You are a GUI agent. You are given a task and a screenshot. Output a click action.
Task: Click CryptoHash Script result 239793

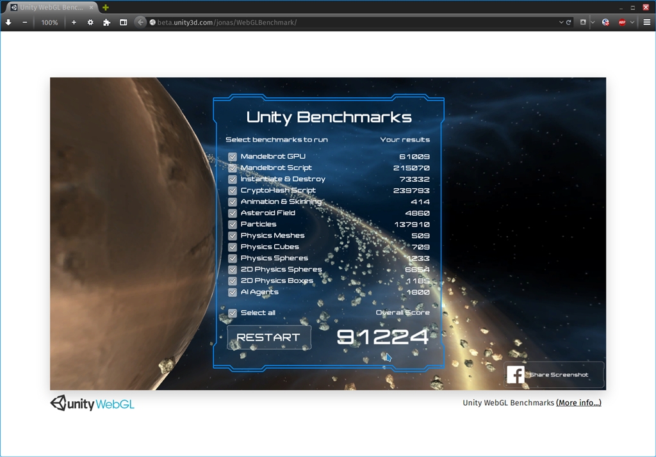point(411,190)
